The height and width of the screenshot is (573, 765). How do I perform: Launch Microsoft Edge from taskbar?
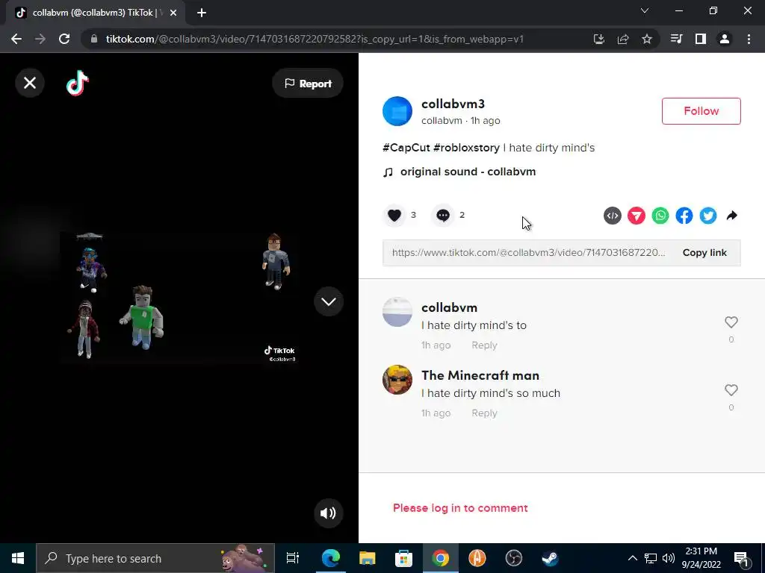330,558
